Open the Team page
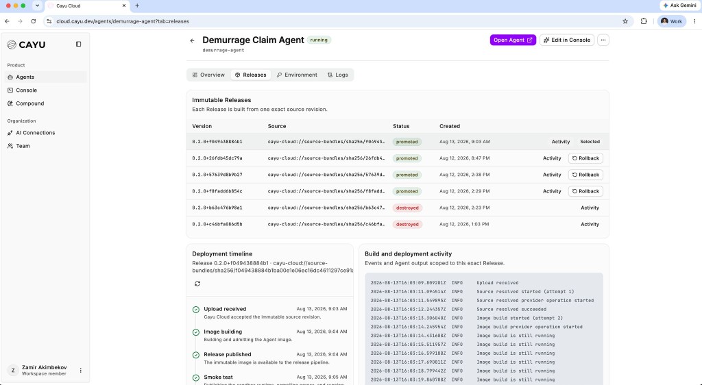Image resolution: width=702 pixels, height=385 pixels. pos(45,146)
